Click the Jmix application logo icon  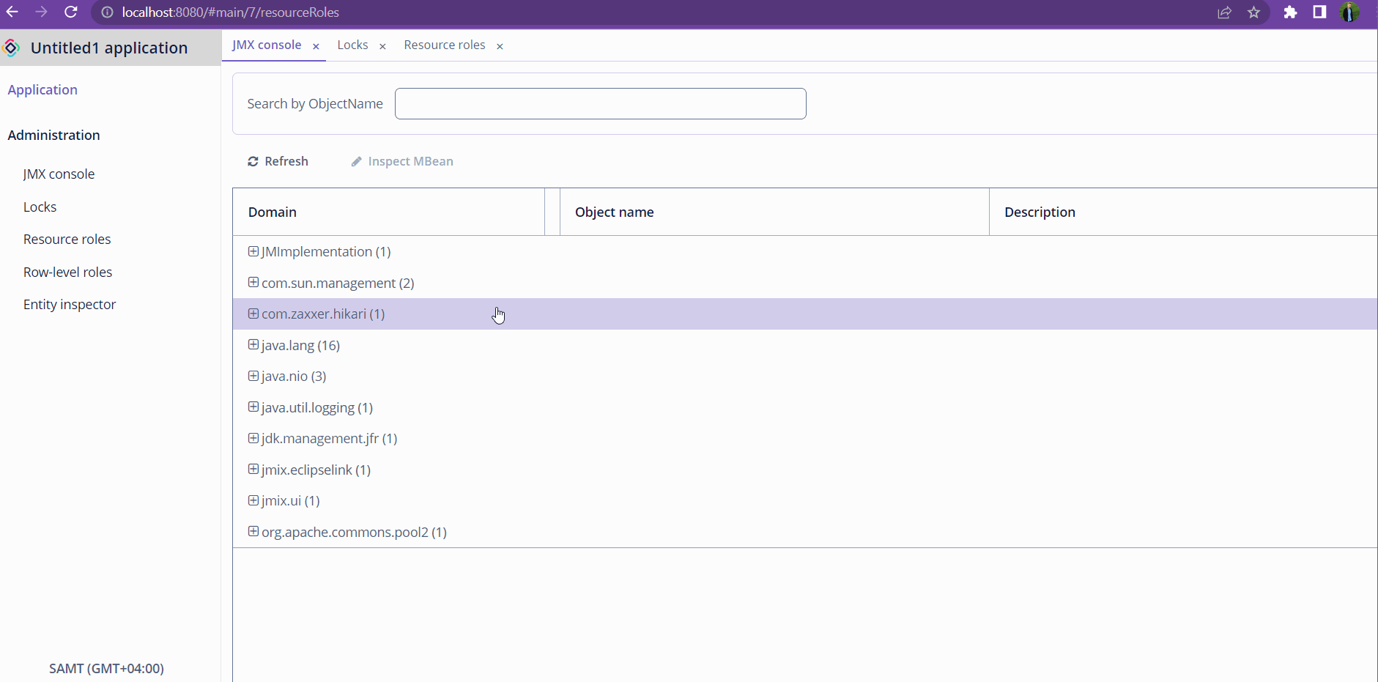[x=11, y=48]
